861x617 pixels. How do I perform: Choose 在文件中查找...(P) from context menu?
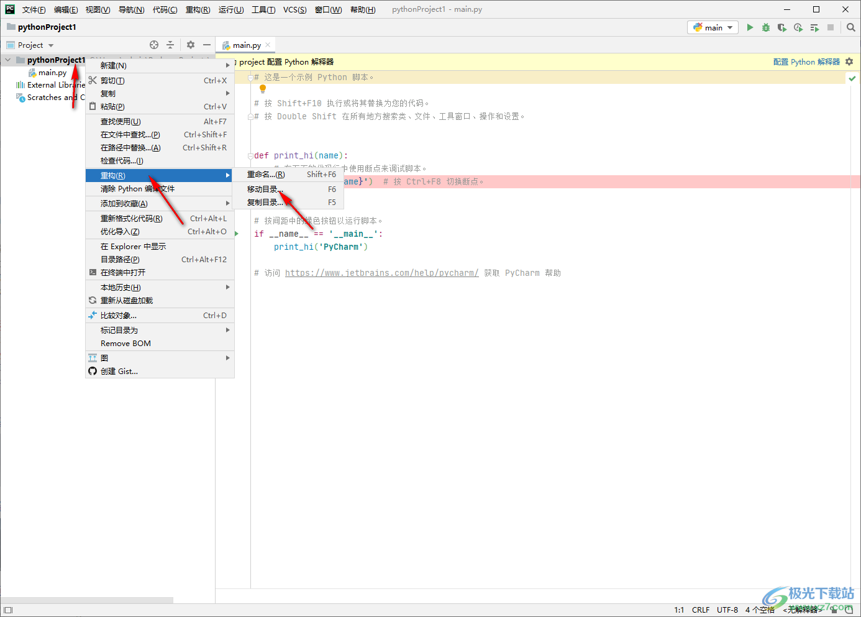160,134
